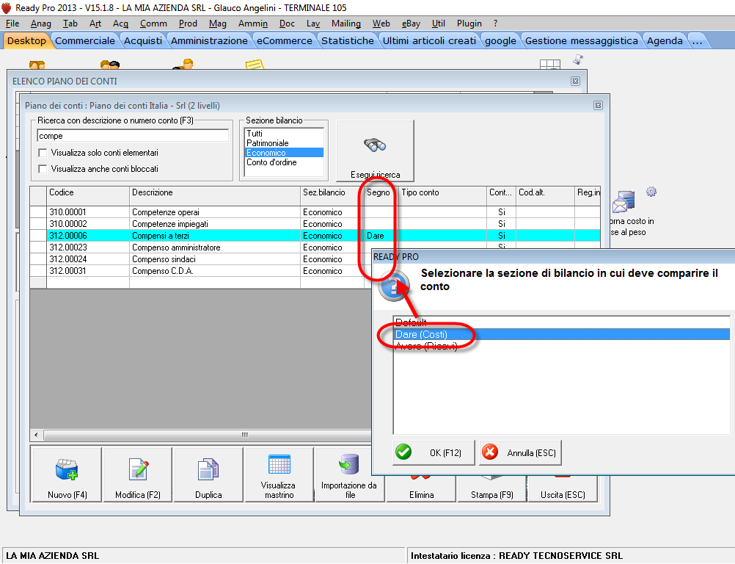Click the Modifica (F2) edit pencil icon

[x=139, y=469]
